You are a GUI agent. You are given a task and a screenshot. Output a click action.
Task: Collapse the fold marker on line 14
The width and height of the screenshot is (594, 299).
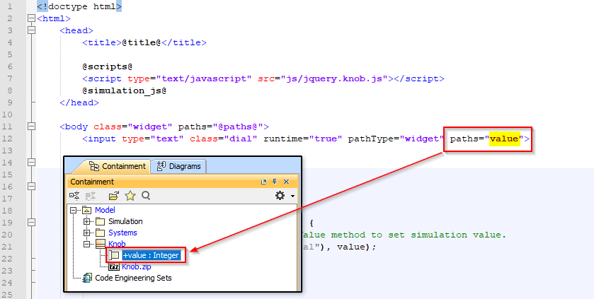coord(31,162)
